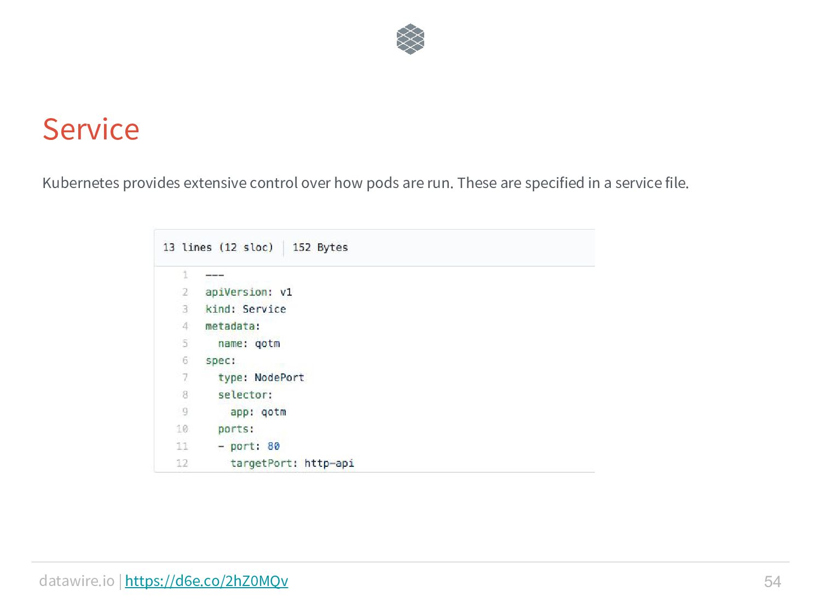821x615 pixels.
Task: Click line number 12 in the gutter
Action: pyautogui.click(x=182, y=464)
